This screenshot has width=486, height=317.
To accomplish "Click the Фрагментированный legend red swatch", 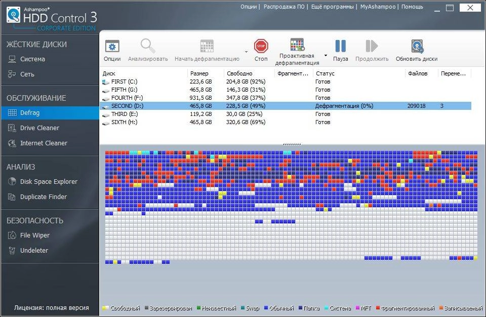I will point(378,308).
